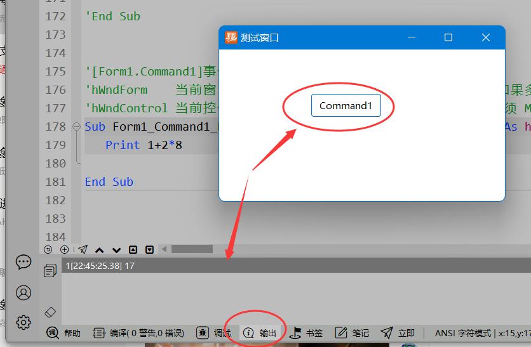Click the boxed up-arrow icon
Viewport: 531px width, 347px height.
click(133, 250)
